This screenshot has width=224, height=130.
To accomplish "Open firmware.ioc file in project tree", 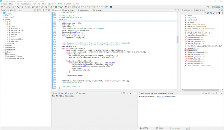I will [x=11, y=54].
